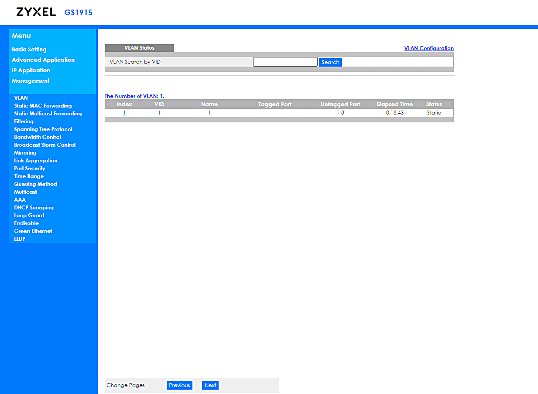Open the Errdisable page
Image resolution: width=538 pixels, height=394 pixels.
(27, 223)
